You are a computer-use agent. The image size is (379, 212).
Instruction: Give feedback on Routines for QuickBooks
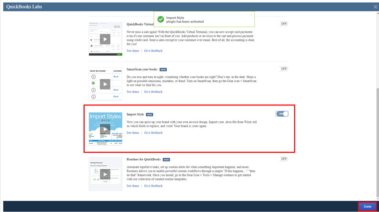coord(153,186)
